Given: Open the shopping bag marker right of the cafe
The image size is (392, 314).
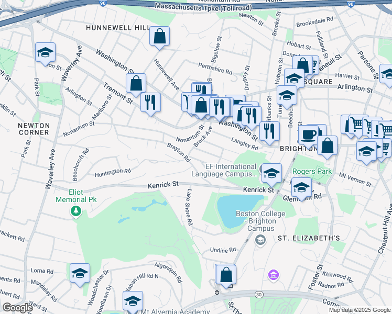Looking at the screenshot, I should coord(327,146).
